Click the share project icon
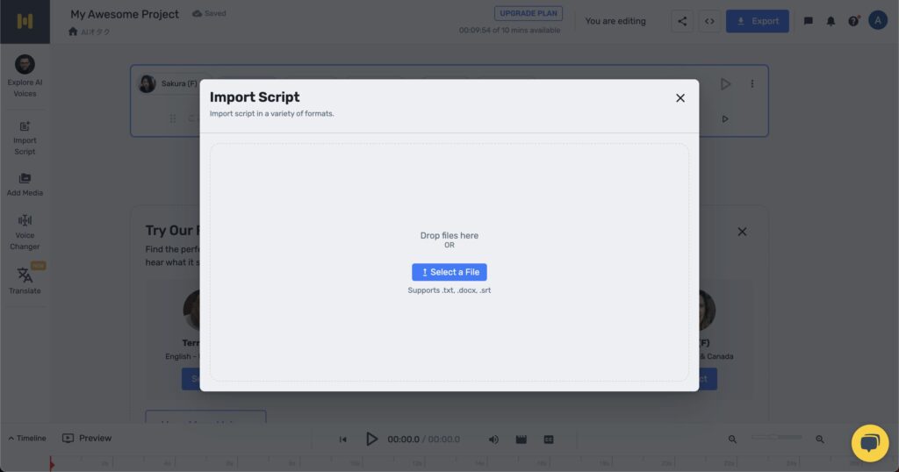 pos(682,21)
